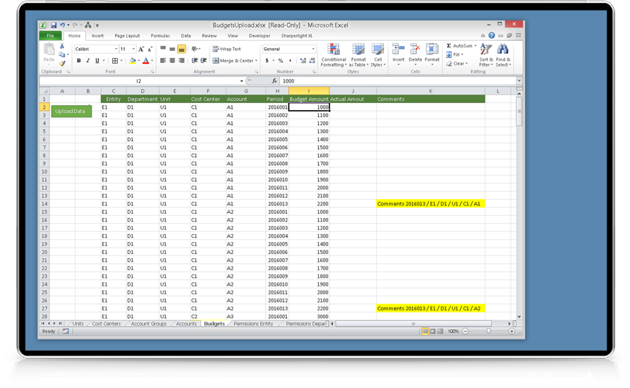Open the File tab
The width and height of the screenshot is (630, 388).
50,36
